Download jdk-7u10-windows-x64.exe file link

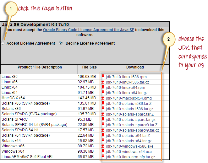[x=129, y=152]
